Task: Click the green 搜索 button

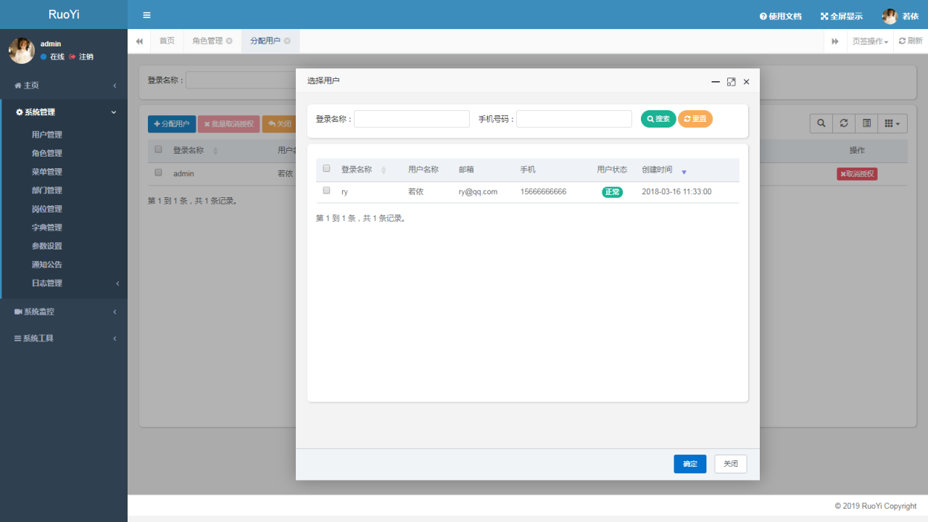Action: coord(658,119)
